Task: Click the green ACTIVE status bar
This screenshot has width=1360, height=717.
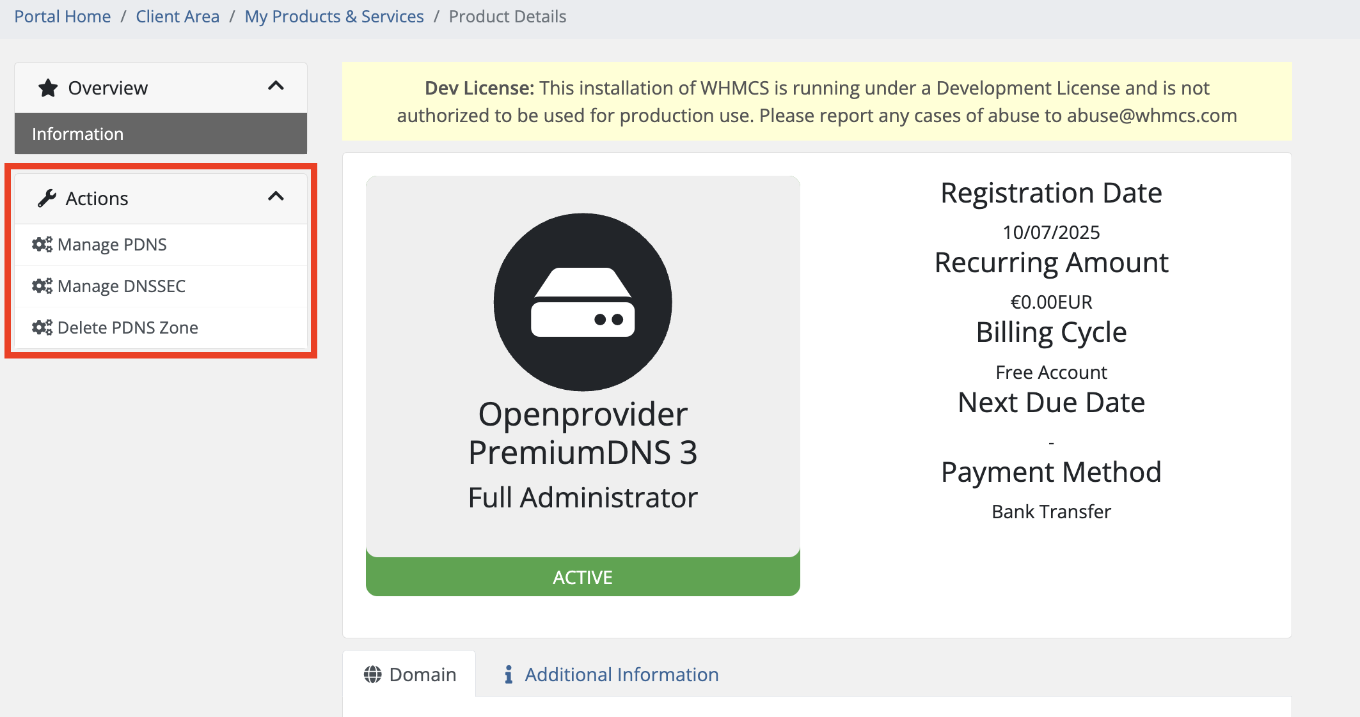Action: [582, 578]
